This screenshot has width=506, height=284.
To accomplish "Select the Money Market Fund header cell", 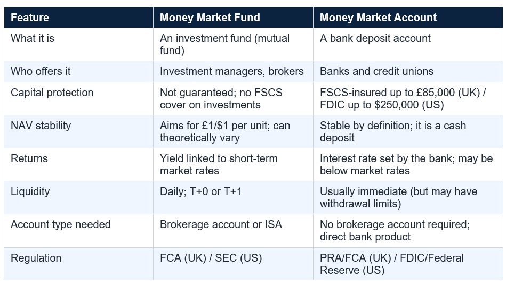I will [x=233, y=18].
